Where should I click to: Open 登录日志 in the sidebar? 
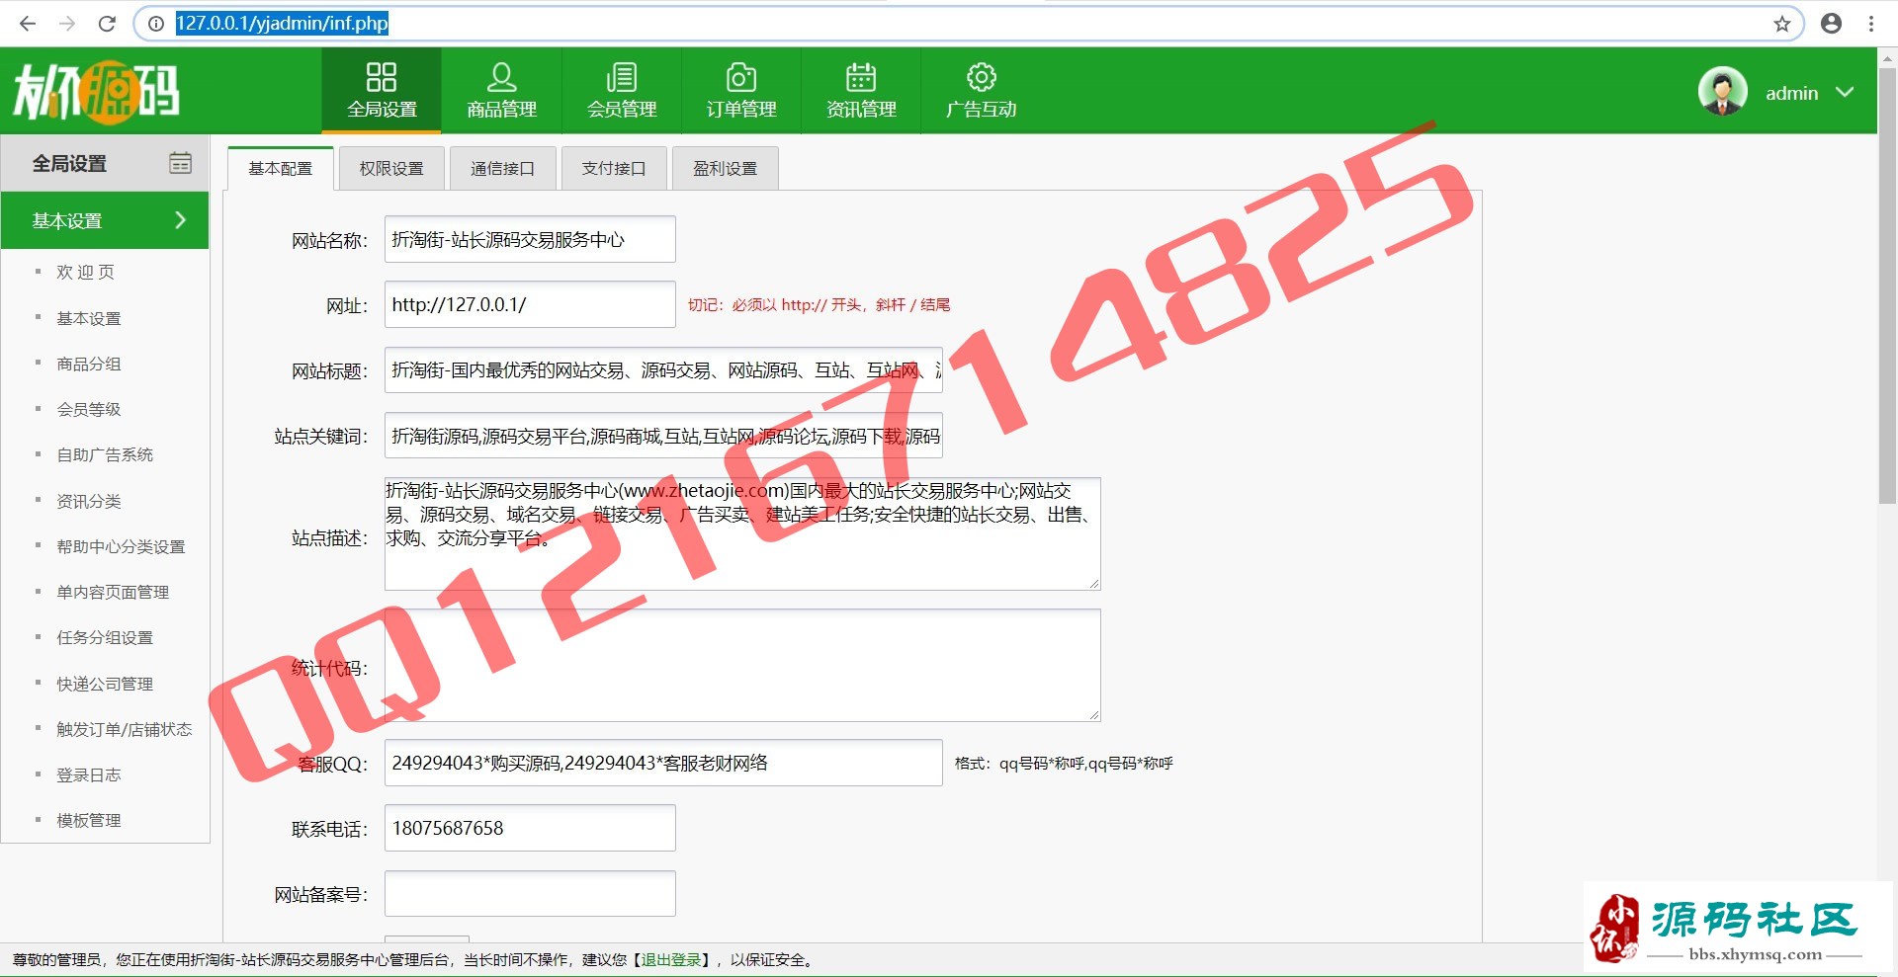[x=88, y=774]
